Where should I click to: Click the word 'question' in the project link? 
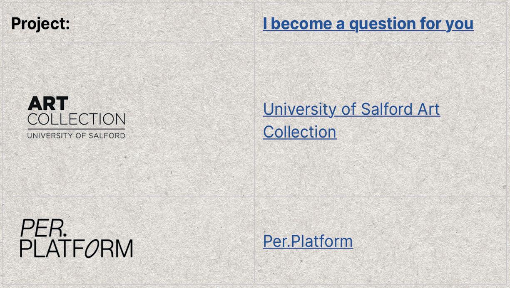[x=382, y=23]
